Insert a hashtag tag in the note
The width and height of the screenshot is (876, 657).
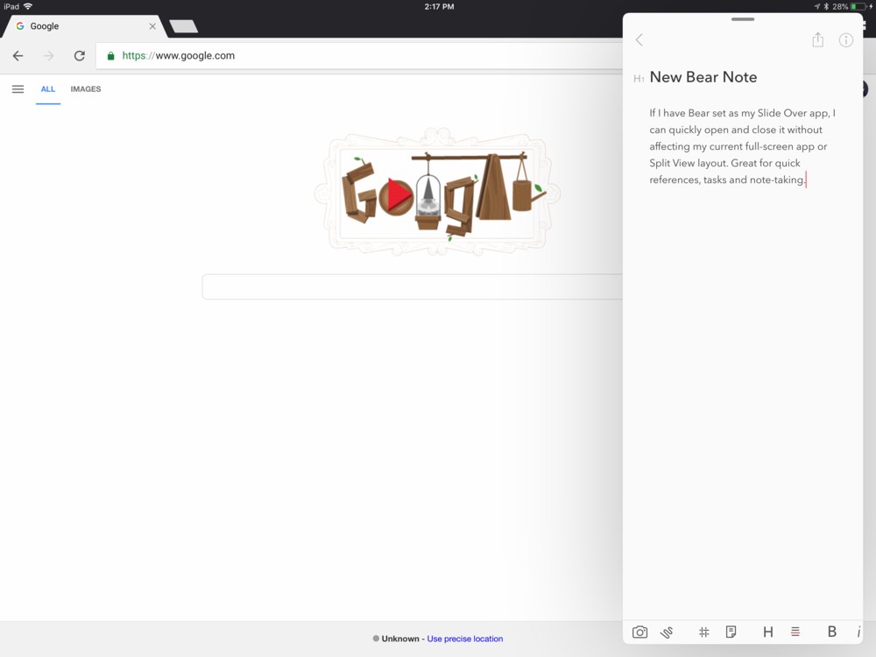(x=703, y=632)
